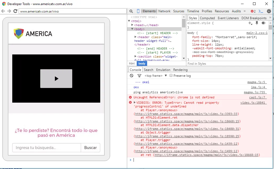Open the Resources tab
274x169 pixels.
point(222,11)
